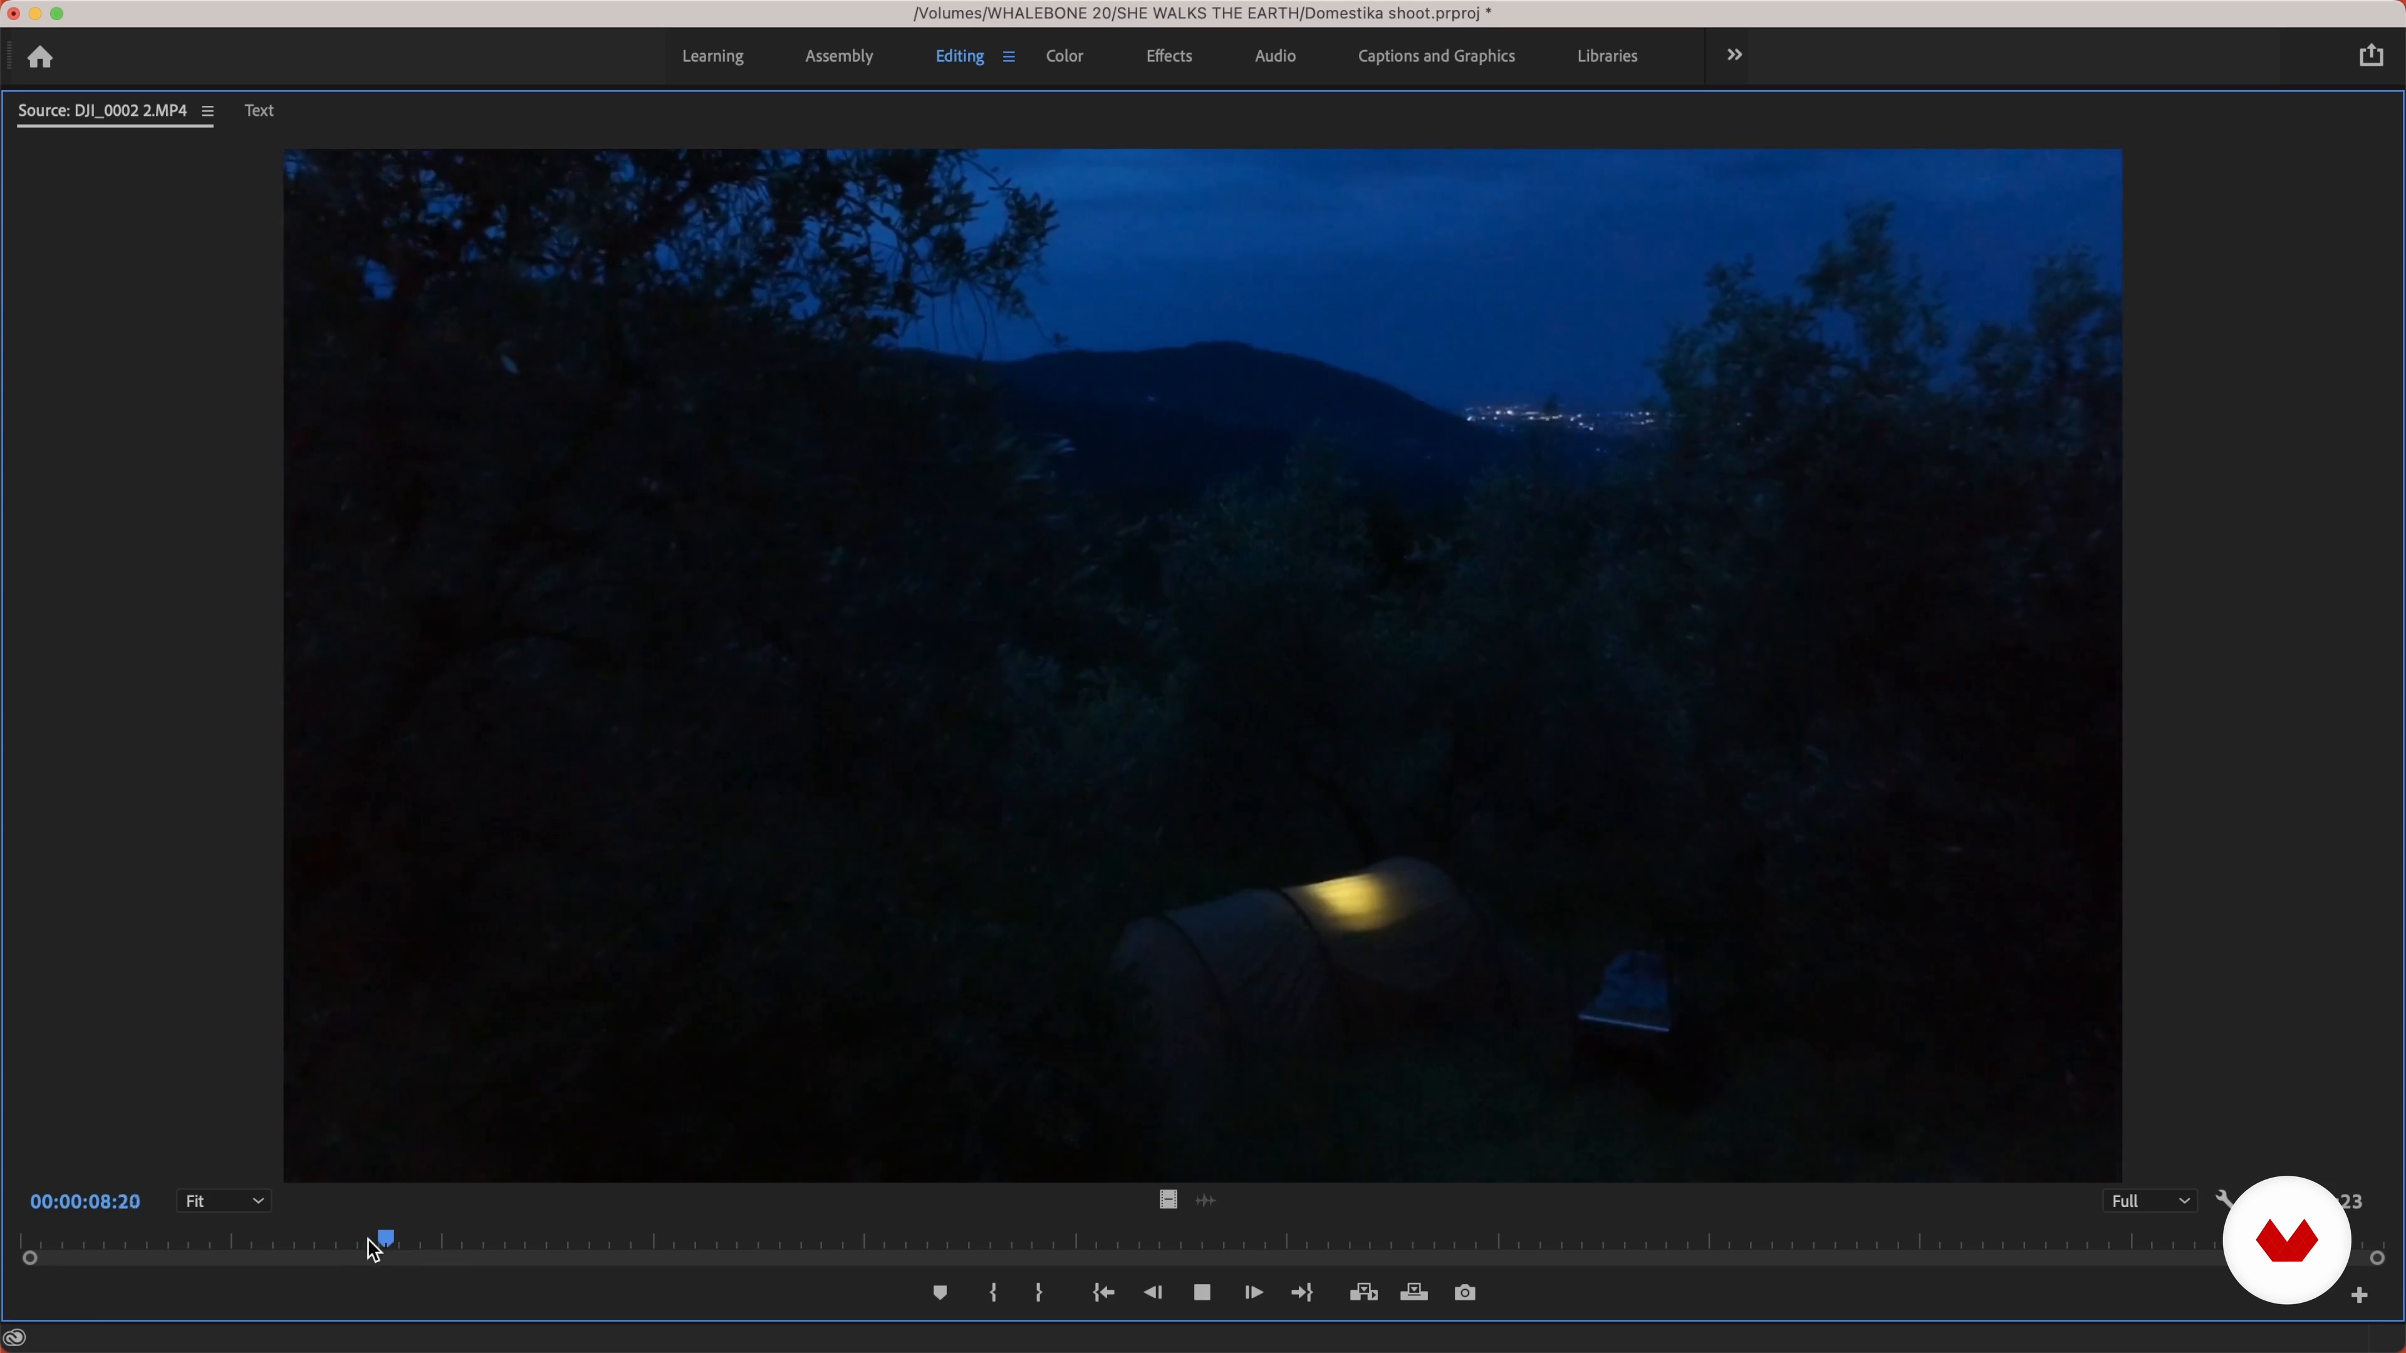Open Captions and Graphics workspace

tap(1435, 57)
